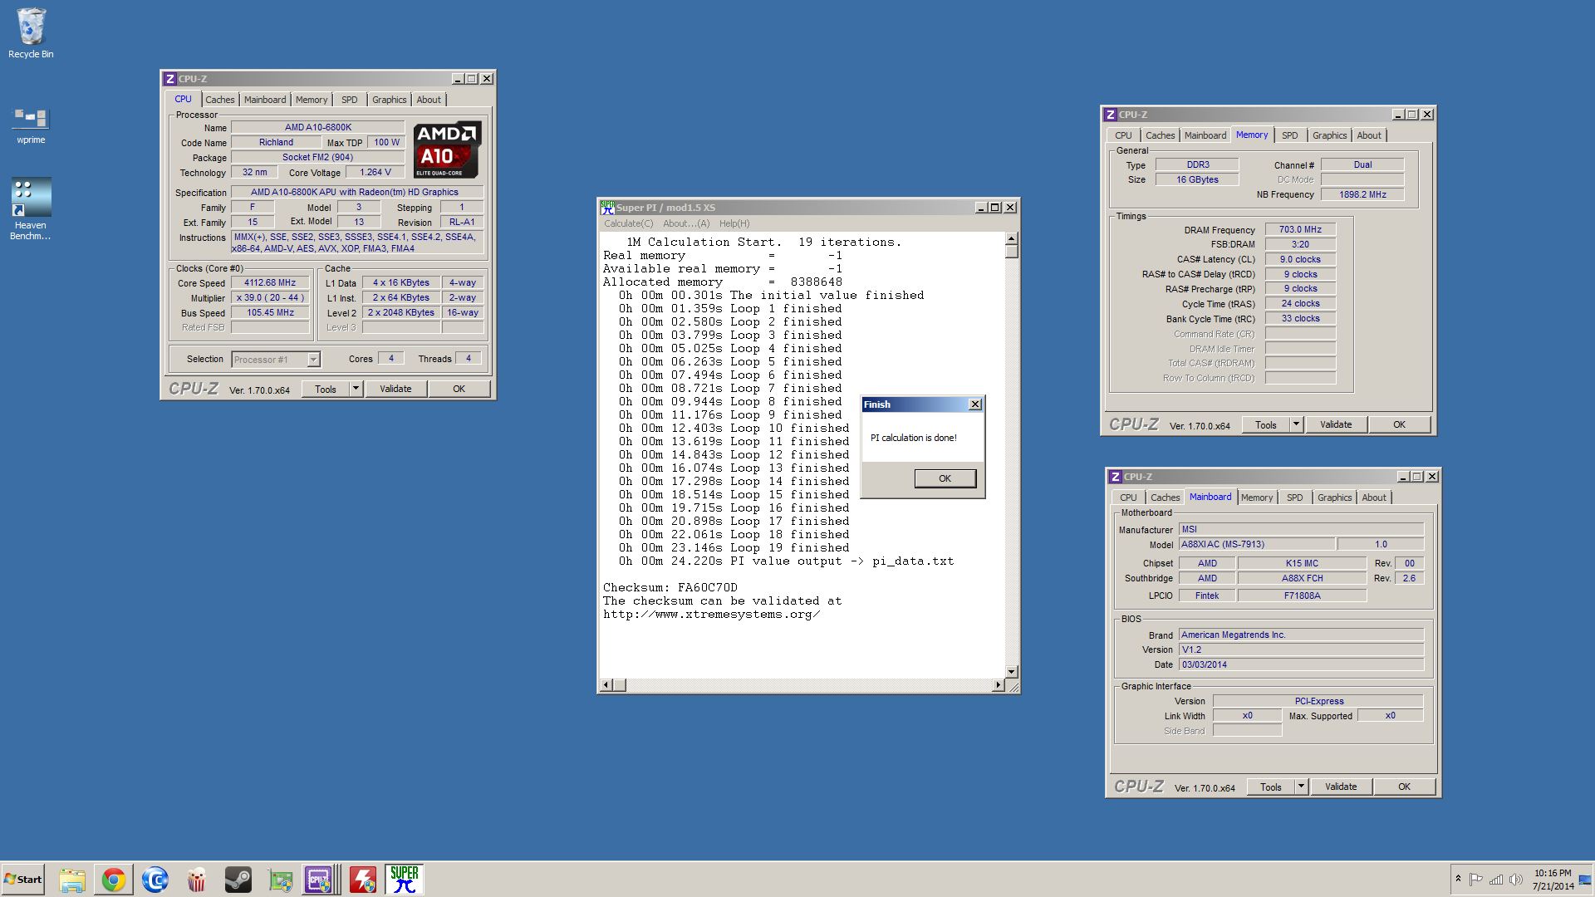
Task: Open the blue C app on the taskbar
Action: pos(155,880)
